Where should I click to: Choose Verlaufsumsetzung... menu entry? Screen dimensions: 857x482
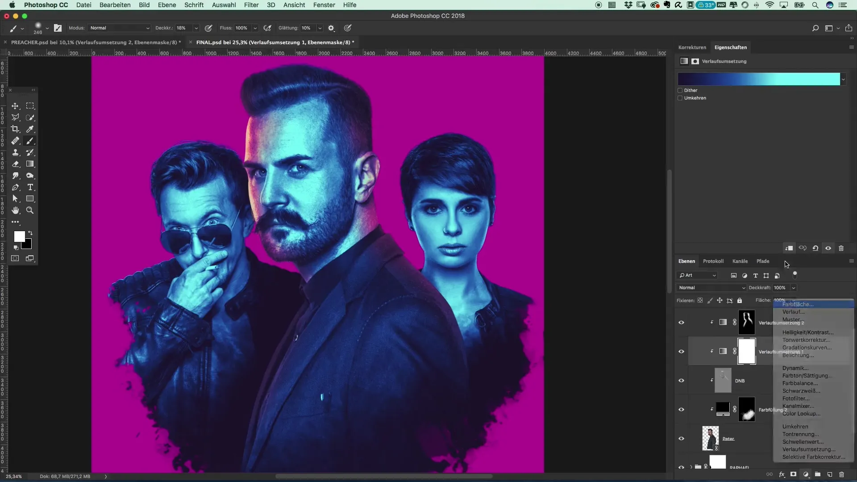click(x=814, y=449)
